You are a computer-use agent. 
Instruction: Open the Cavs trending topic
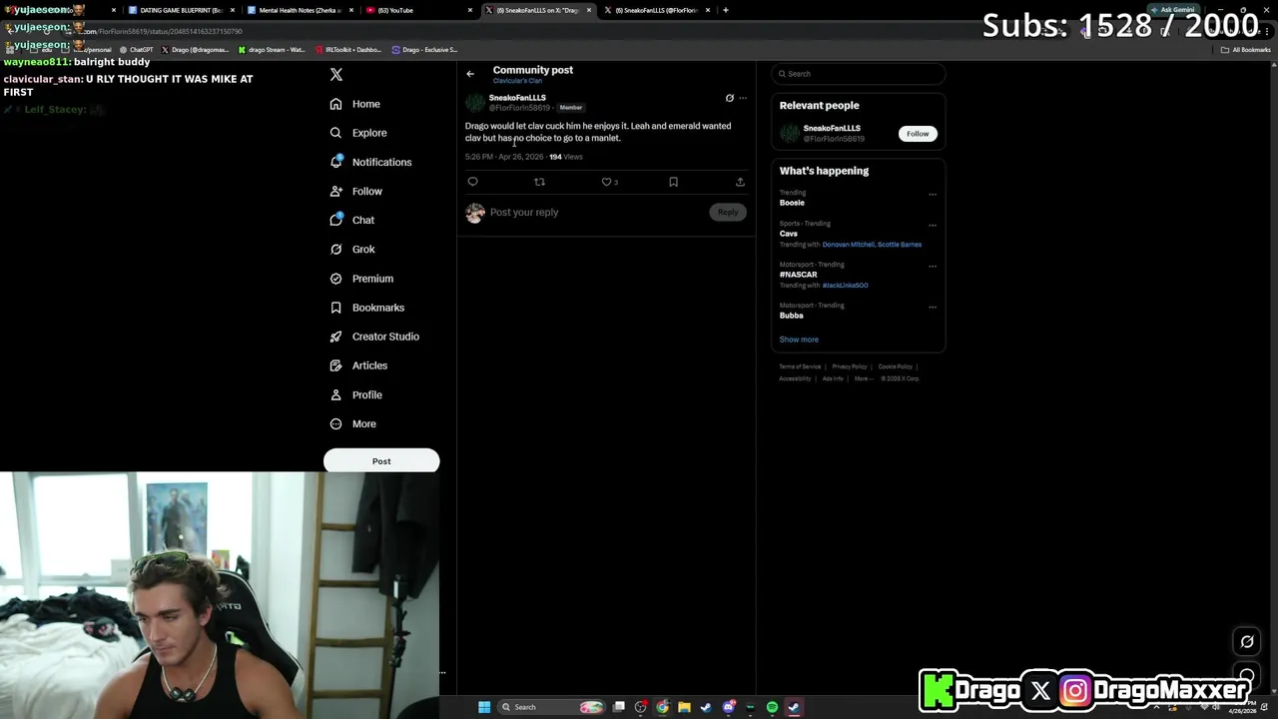click(789, 234)
